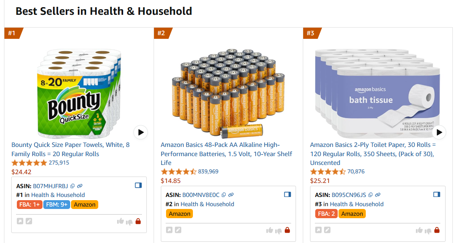Toggle the blue panel icon on the toilet paper card
This screenshot has height=243, width=454.
(x=436, y=194)
